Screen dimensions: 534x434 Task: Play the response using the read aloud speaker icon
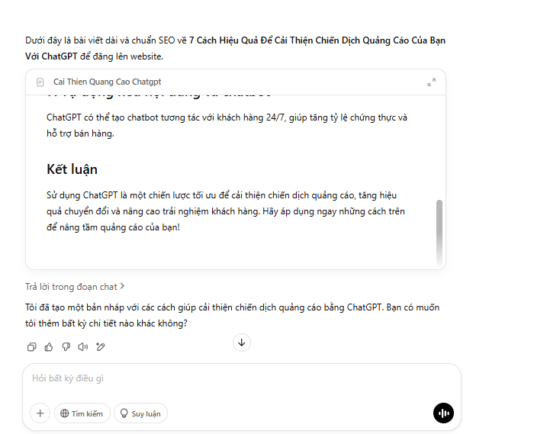[x=82, y=347]
